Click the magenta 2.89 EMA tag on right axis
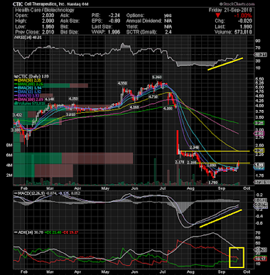 point(260,133)
